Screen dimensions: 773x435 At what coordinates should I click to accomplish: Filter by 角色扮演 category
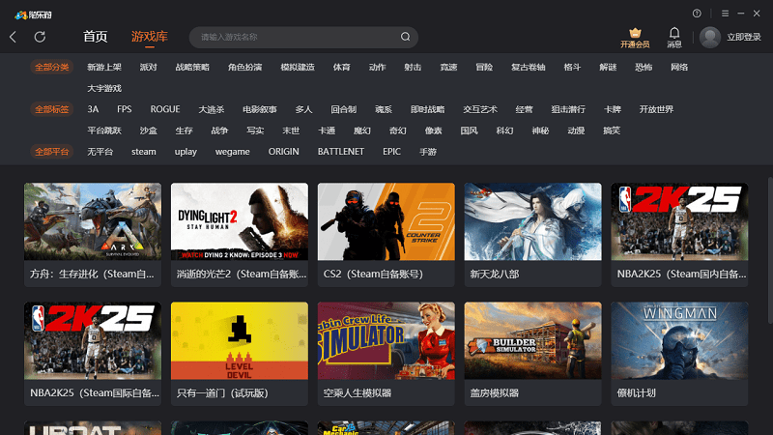(x=245, y=67)
